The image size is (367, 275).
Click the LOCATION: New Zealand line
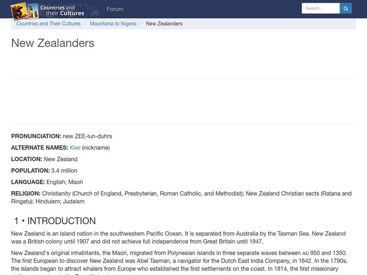click(44, 159)
